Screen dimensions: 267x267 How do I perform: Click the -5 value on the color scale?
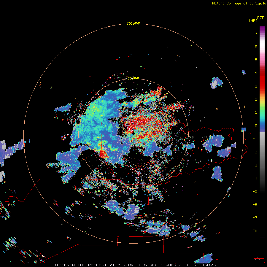click(255, 192)
